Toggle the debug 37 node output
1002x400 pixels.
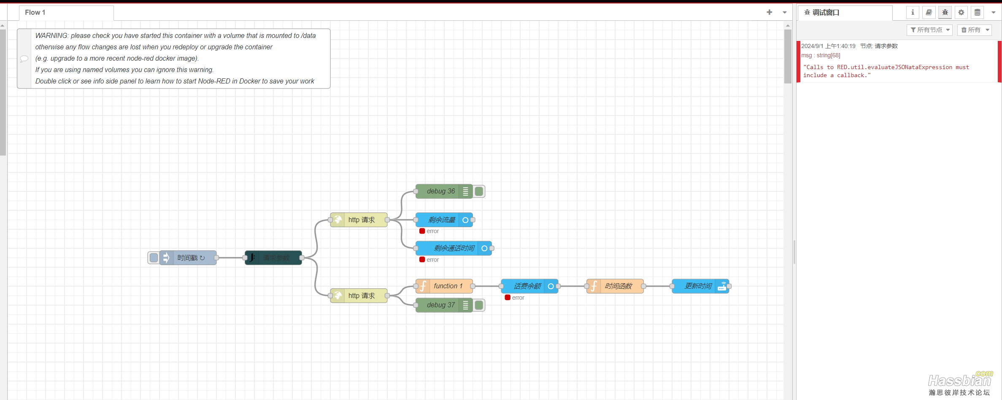(479, 305)
